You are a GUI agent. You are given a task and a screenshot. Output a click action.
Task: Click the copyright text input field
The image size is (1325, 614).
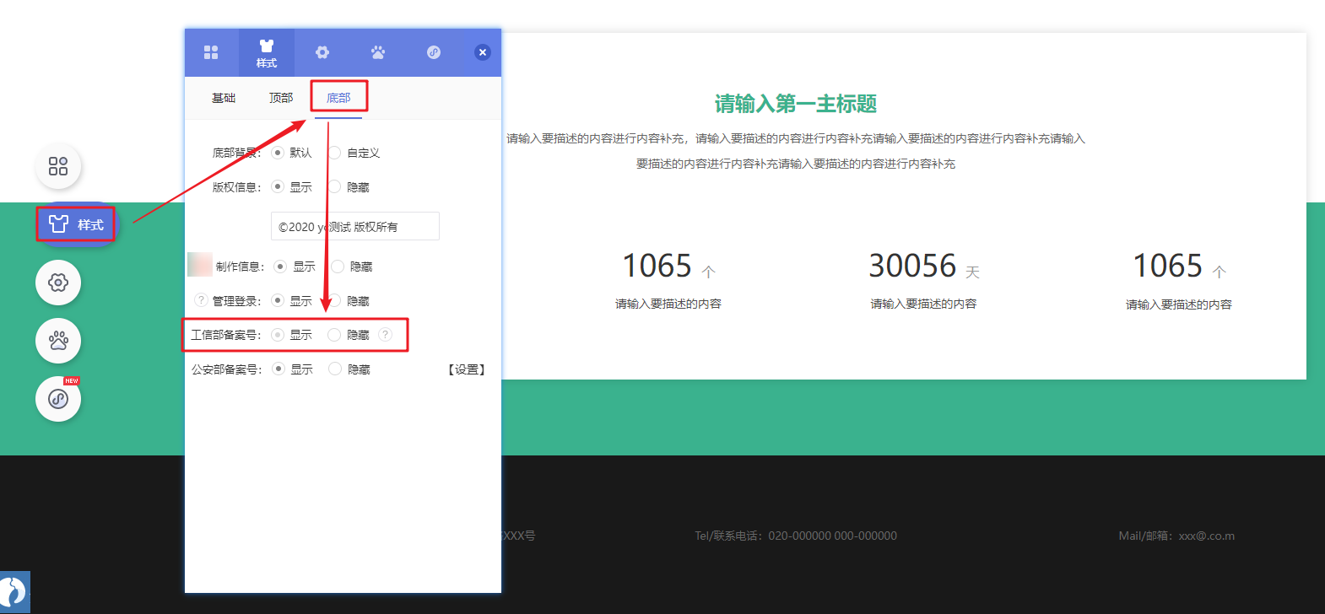click(x=354, y=226)
